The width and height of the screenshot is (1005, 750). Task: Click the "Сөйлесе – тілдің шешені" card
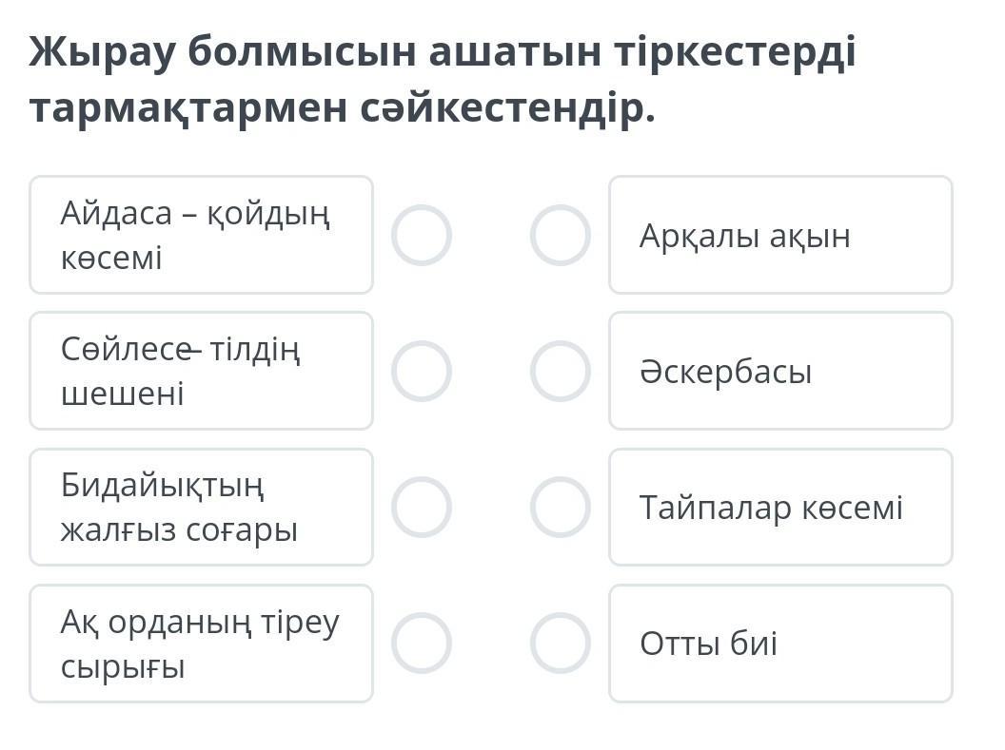point(201,371)
